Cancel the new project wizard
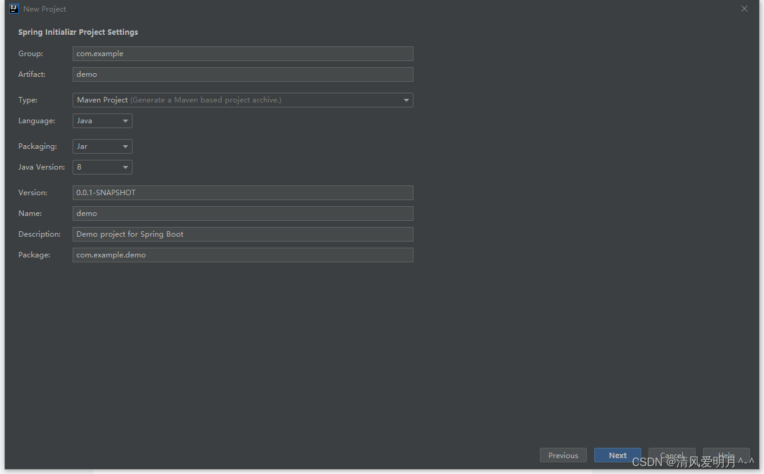 672,455
